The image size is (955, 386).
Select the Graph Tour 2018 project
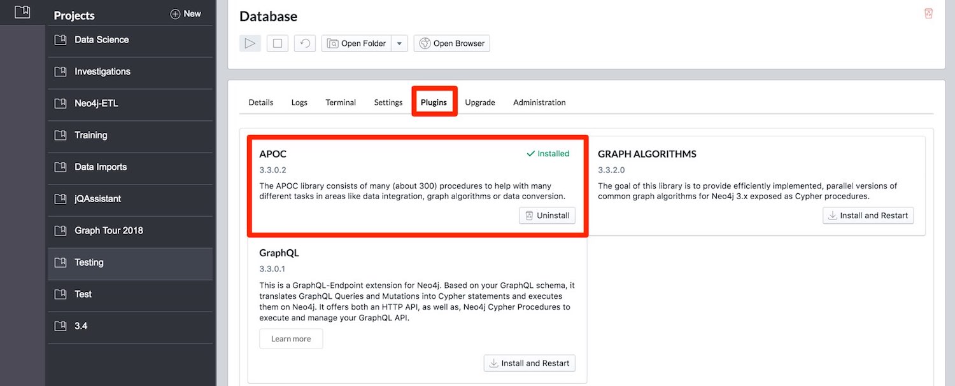[x=130, y=231]
